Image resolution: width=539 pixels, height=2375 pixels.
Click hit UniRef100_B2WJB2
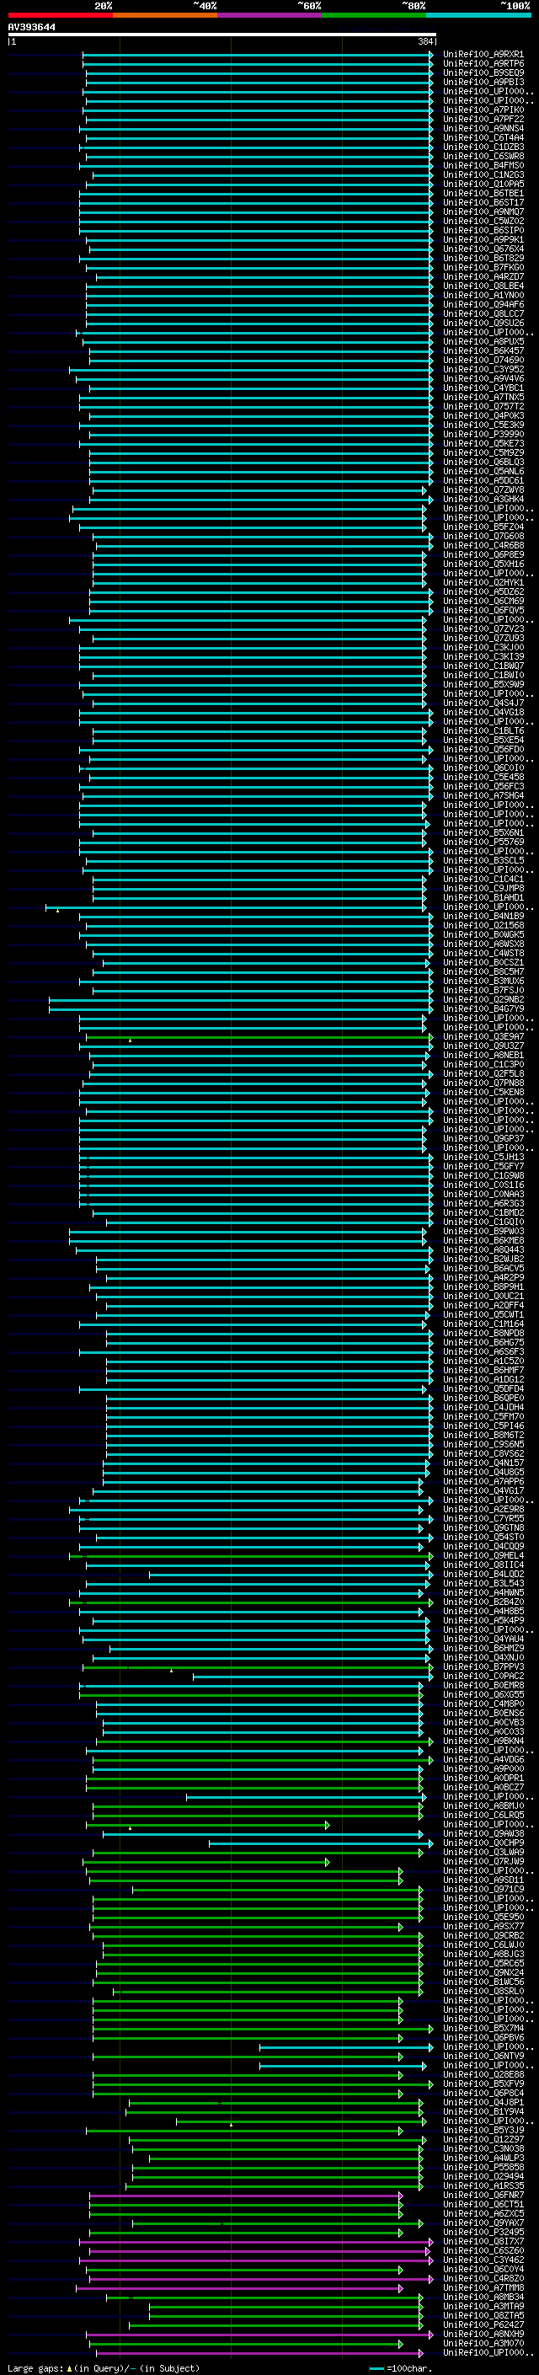pos(483,1259)
